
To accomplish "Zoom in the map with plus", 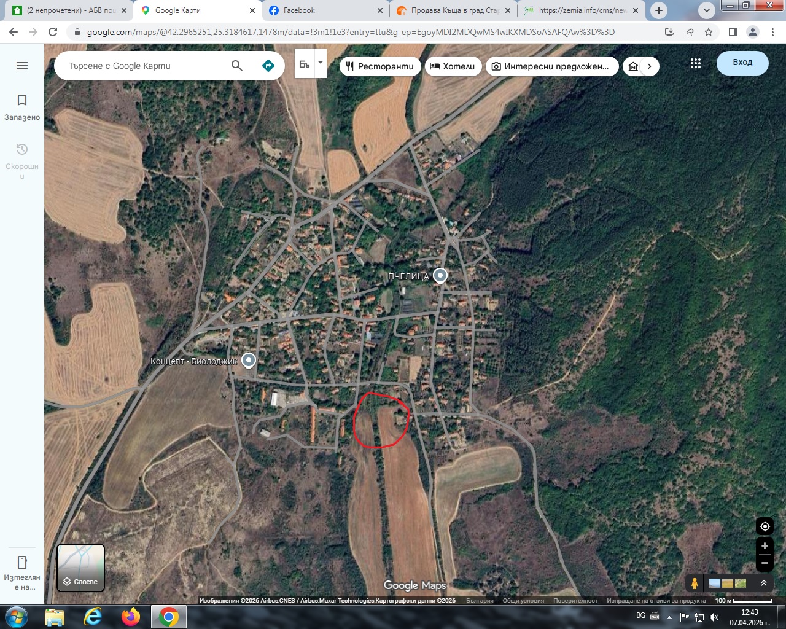I will [765, 546].
